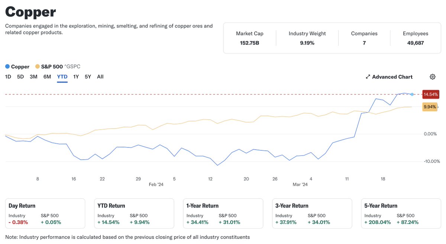This screenshot has width=446, height=244.
Task: Toggle the Copper series in legend
Action: tap(20, 66)
